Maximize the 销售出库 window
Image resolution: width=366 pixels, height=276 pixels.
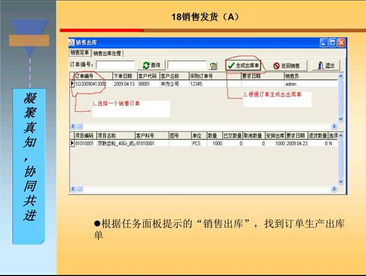pos(332,43)
